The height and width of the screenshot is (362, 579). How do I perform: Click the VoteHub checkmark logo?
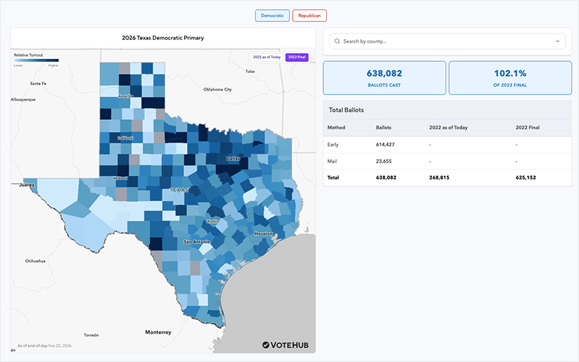[x=266, y=345]
